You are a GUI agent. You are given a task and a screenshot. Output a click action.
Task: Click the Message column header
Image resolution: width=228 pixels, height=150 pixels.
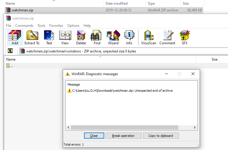(x=74, y=84)
